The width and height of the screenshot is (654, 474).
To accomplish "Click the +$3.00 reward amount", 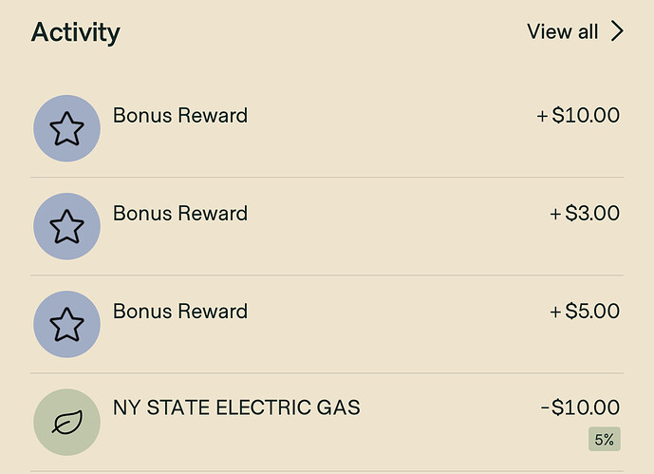I will point(585,213).
